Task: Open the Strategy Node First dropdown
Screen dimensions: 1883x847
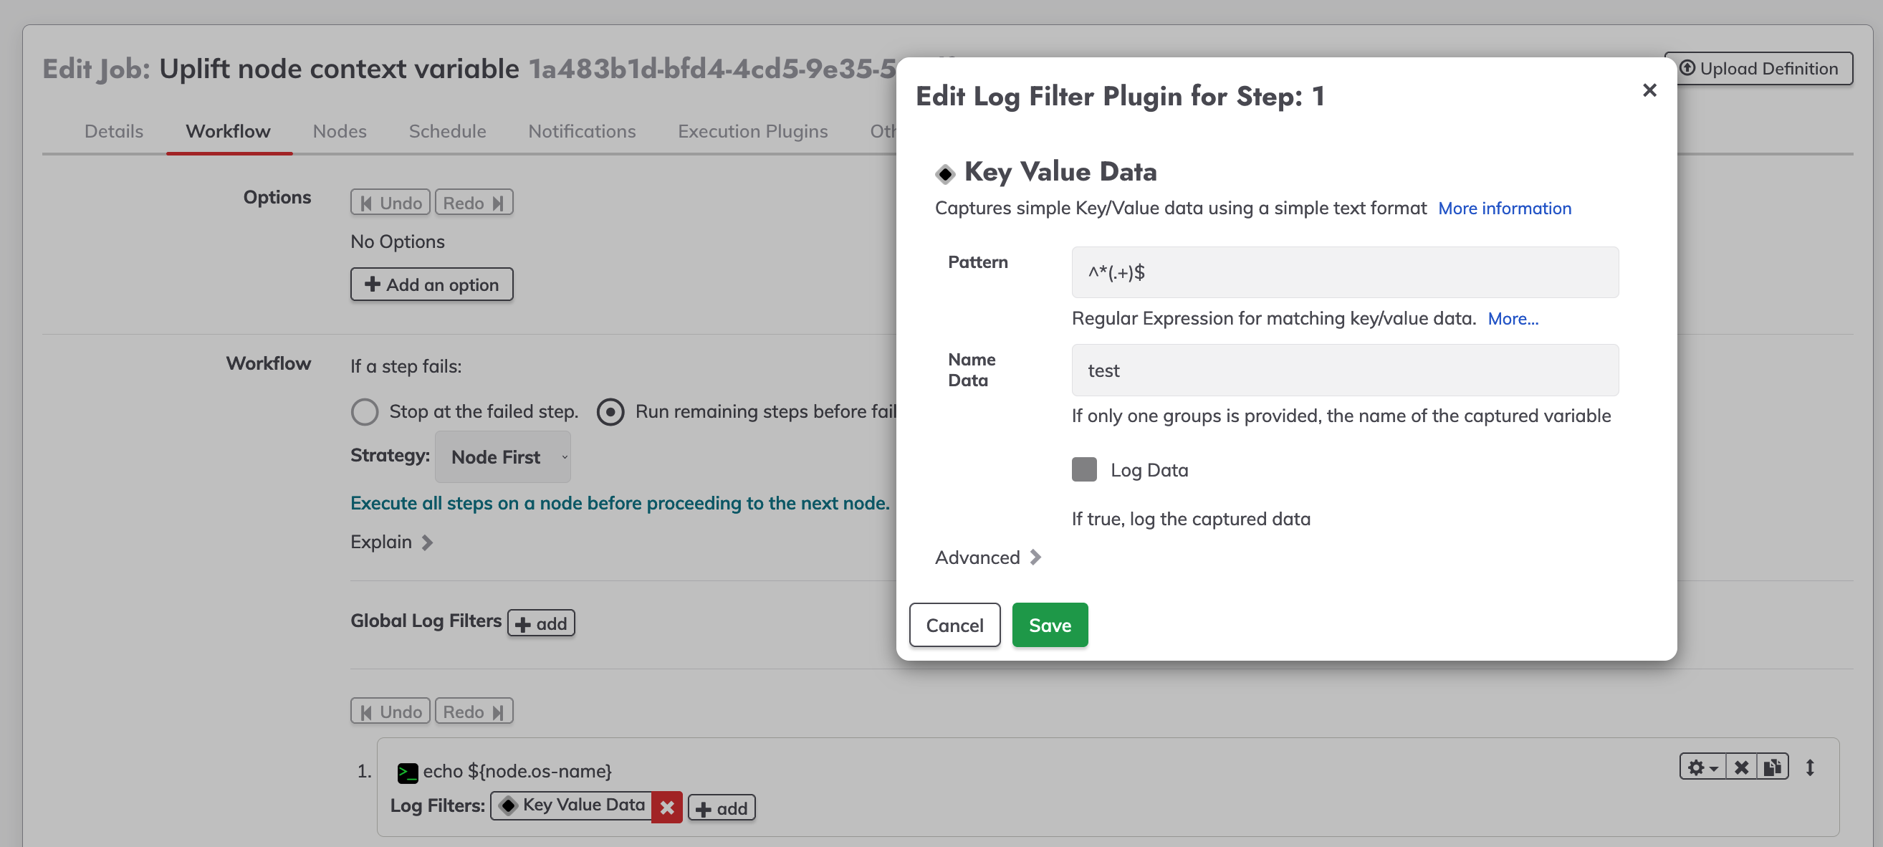Action: [502, 456]
